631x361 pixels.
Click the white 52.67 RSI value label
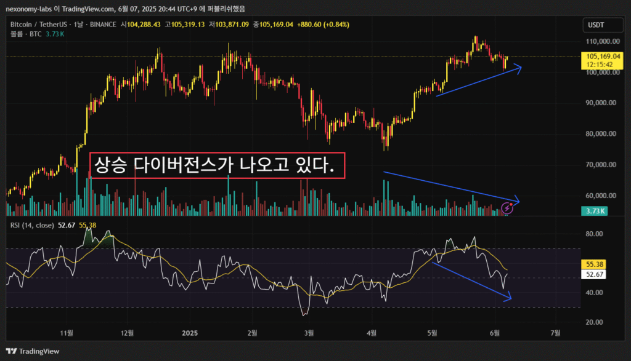pos(595,274)
